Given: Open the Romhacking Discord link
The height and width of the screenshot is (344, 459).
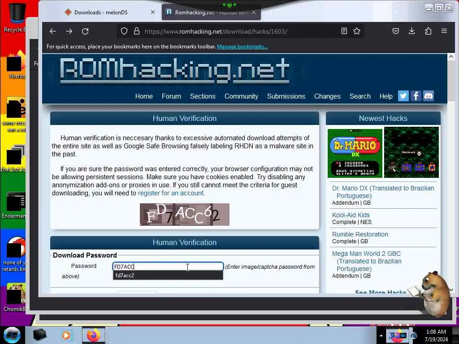Looking at the screenshot, I should point(428,96).
